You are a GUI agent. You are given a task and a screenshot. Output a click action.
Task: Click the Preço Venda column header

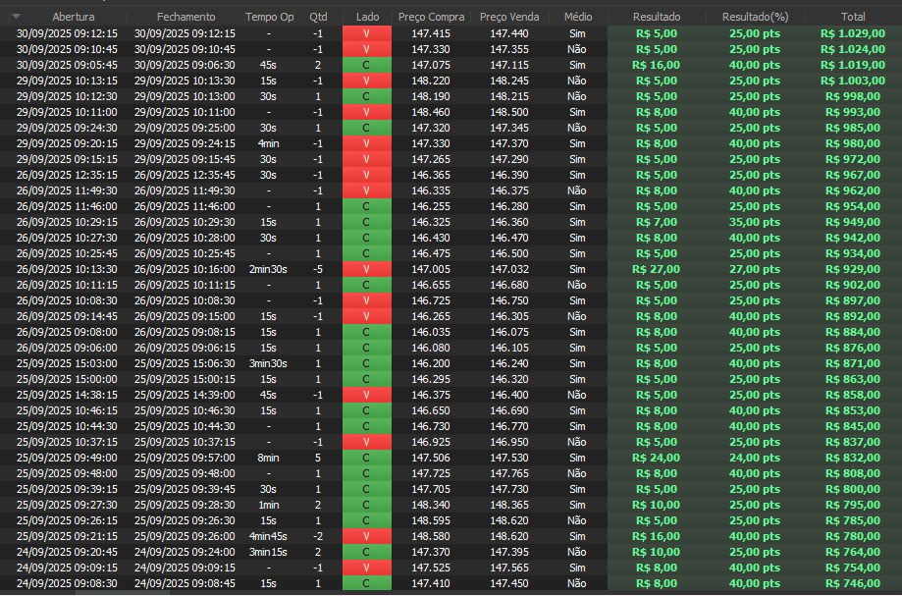[509, 17]
